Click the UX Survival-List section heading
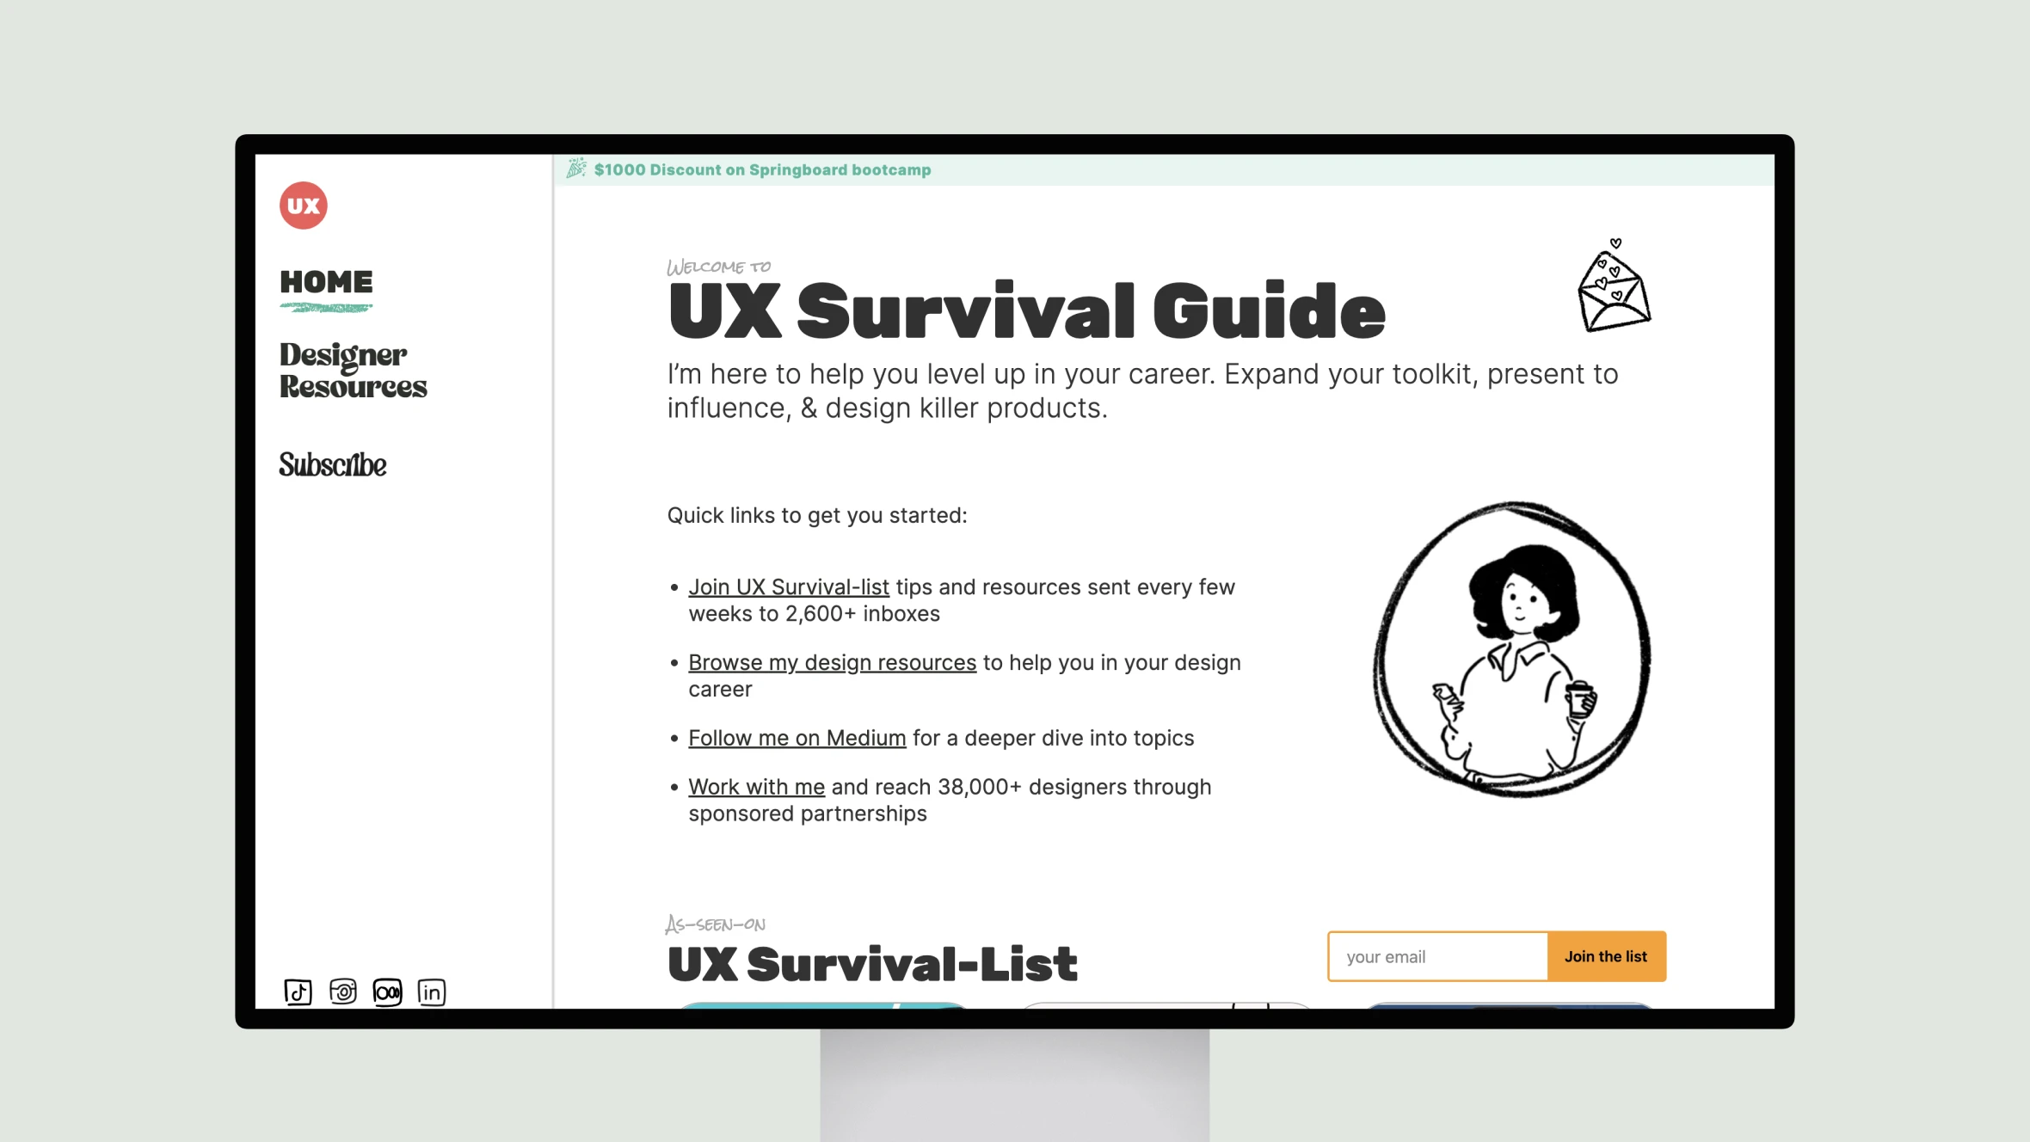Image resolution: width=2030 pixels, height=1142 pixels. coord(871,962)
